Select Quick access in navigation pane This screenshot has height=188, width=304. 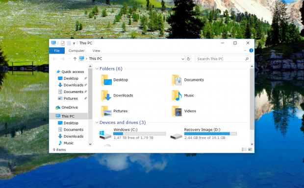point(70,71)
